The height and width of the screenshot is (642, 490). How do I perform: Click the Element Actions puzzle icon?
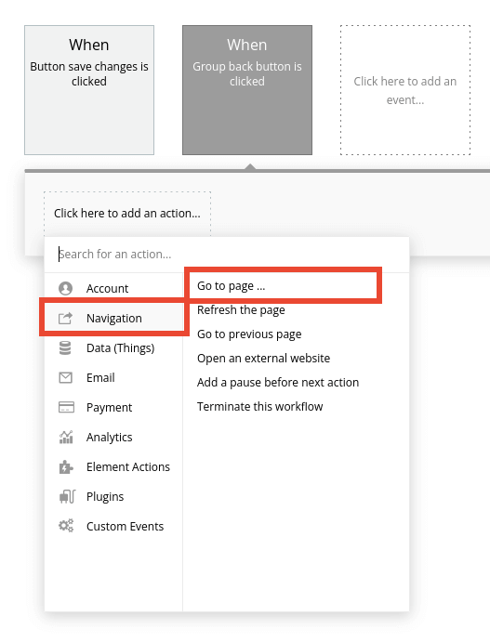click(66, 466)
